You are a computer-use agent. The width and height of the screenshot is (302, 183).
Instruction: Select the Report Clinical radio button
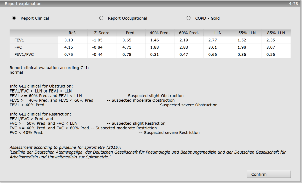point(14,18)
